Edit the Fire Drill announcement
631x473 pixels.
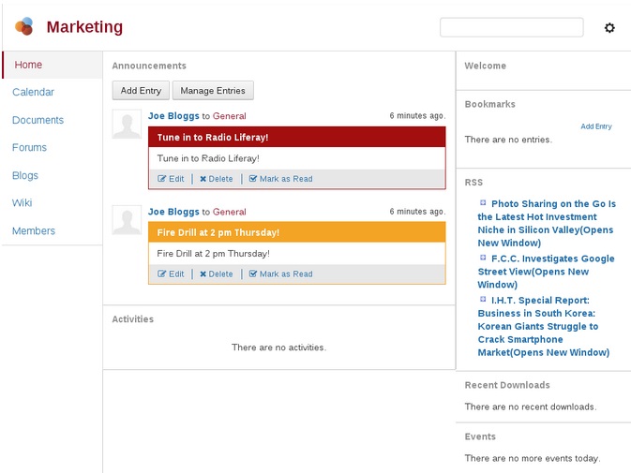pos(171,274)
